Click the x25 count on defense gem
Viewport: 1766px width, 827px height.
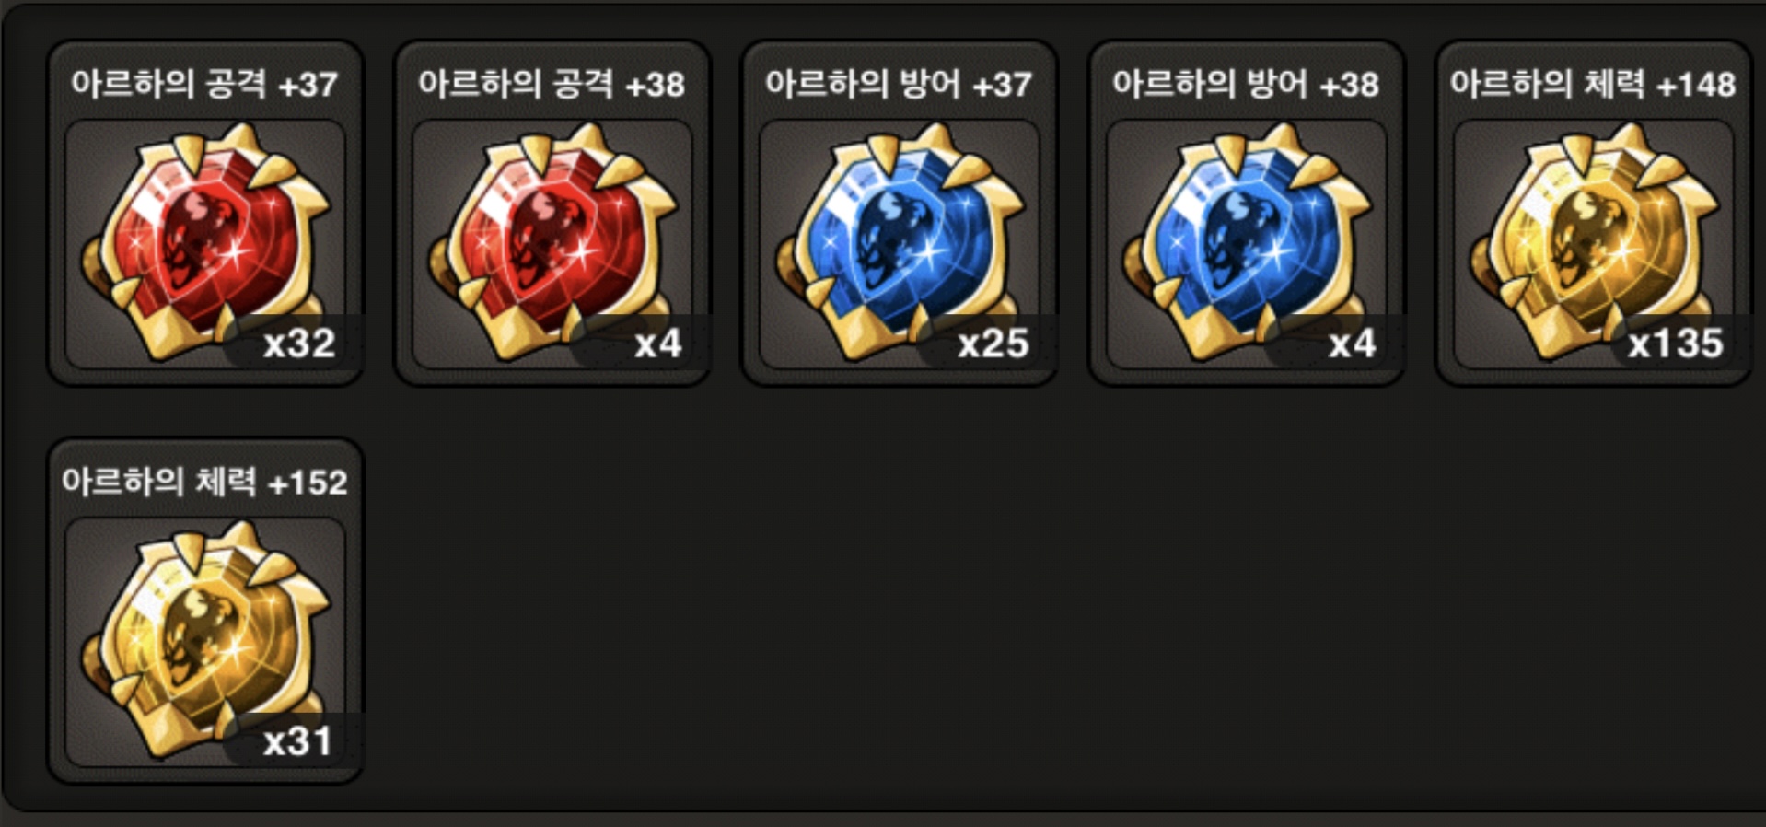pos(993,344)
